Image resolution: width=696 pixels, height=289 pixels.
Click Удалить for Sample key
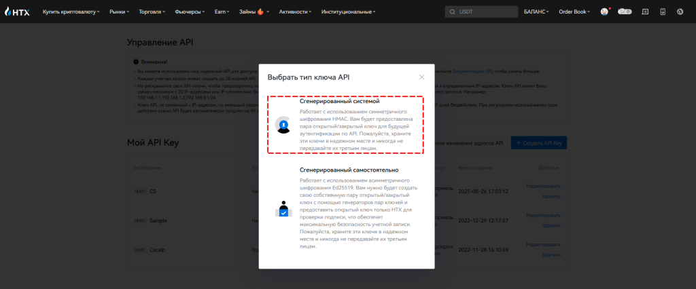tap(551, 225)
